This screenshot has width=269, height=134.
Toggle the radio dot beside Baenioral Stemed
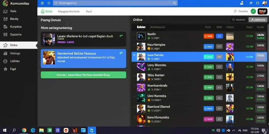(134, 107)
